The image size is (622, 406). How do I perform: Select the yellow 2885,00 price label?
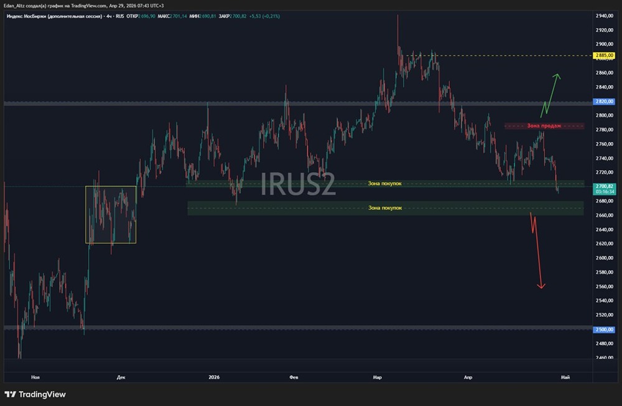(x=604, y=55)
